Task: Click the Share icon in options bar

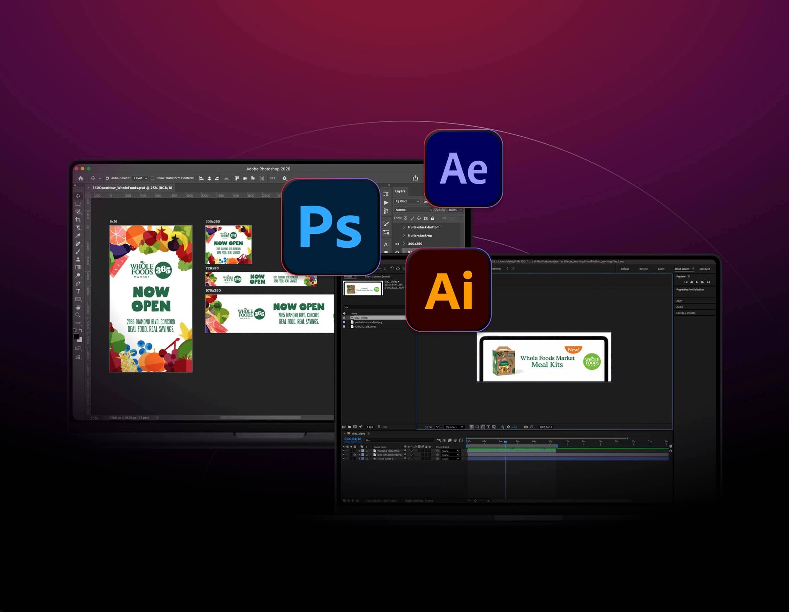Action: [415, 178]
